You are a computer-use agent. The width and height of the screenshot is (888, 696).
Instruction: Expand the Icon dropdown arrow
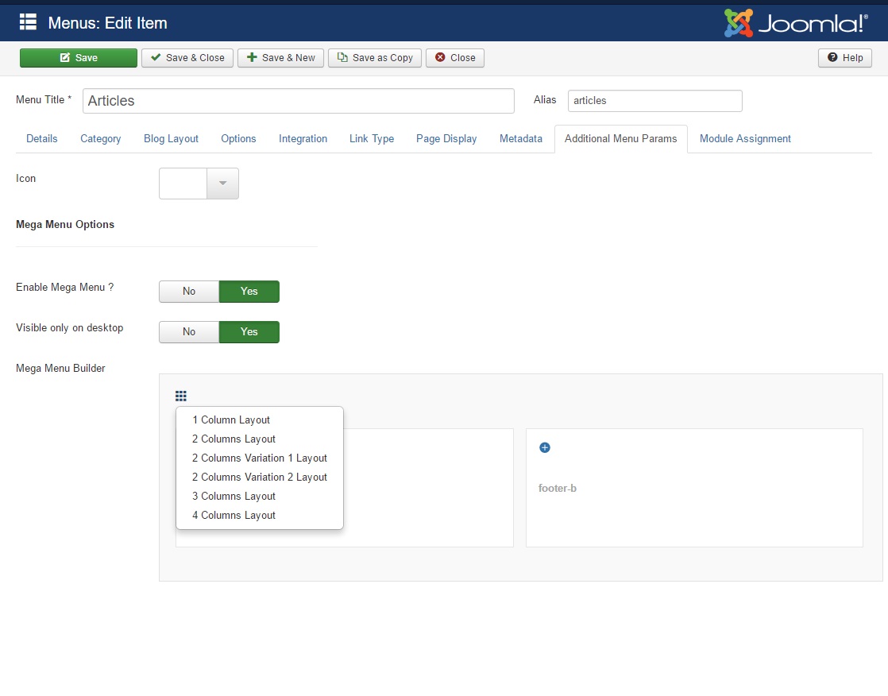(222, 184)
